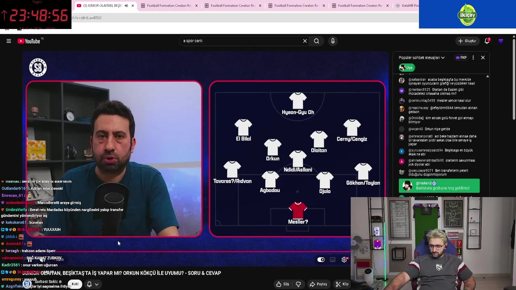
Task: Click the Klip scissors button
Action: click(342, 284)
